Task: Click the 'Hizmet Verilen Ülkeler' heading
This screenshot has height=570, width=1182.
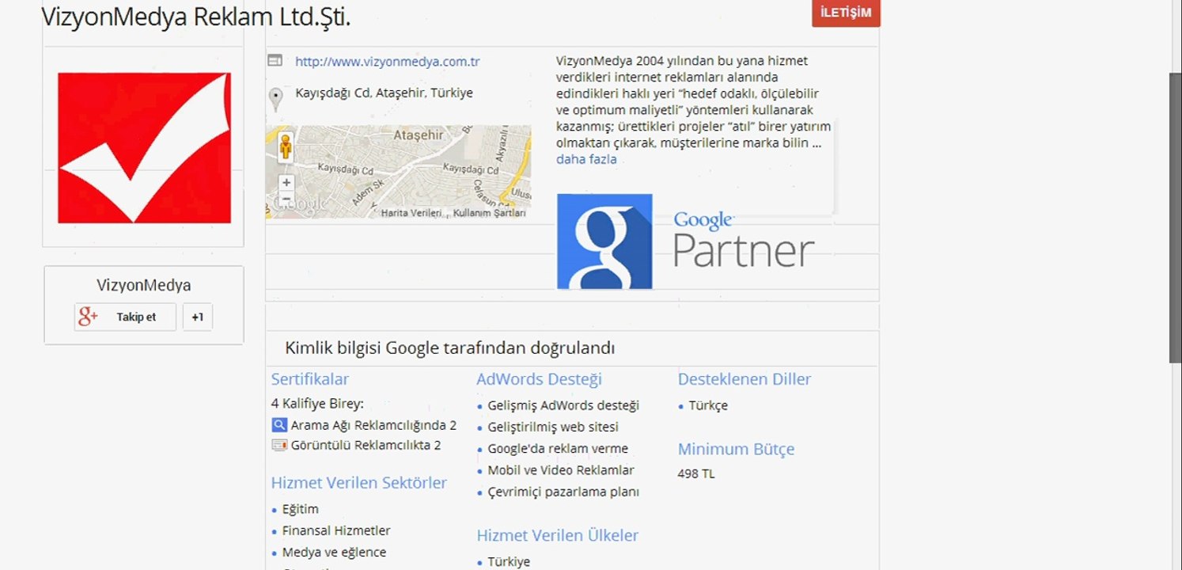Action: click(558, 535)
